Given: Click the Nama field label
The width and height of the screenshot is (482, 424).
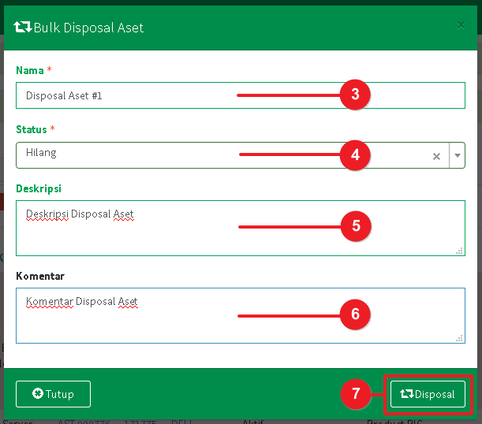Looking at the screenshot, I should click(x=30, y=70).
